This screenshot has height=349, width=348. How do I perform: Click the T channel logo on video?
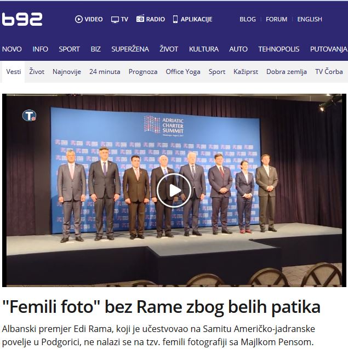[29, 116]
